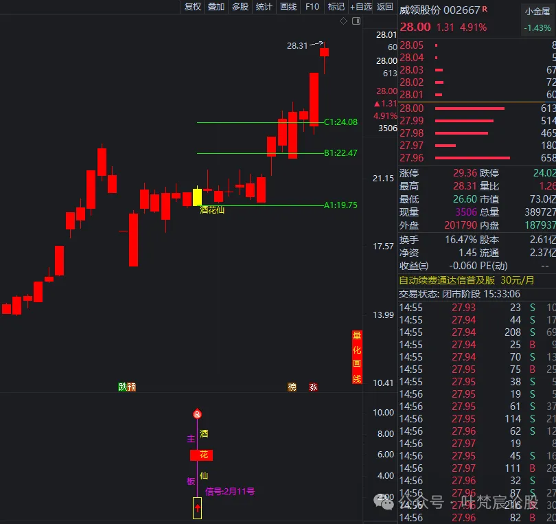
Task: Click the diamond icon above the chart
Action: click(343, 22)
